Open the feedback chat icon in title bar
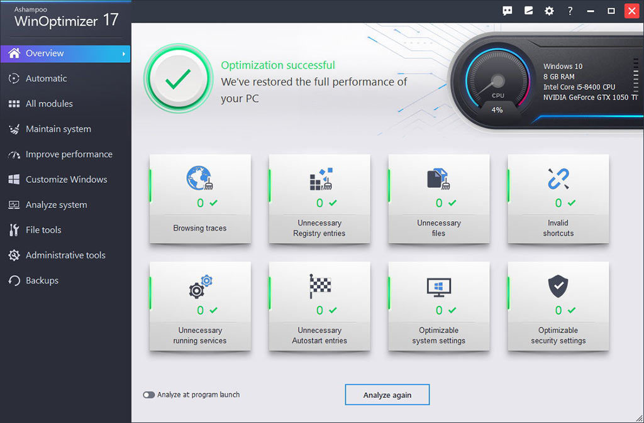Viewport: 644px width, 423px height. [508, 11]
